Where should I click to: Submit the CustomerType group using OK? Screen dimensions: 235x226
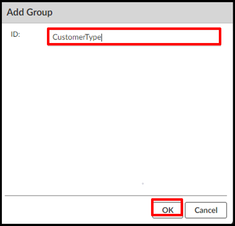168,210
